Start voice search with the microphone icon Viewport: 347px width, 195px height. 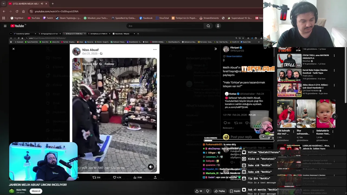(218, 26)
